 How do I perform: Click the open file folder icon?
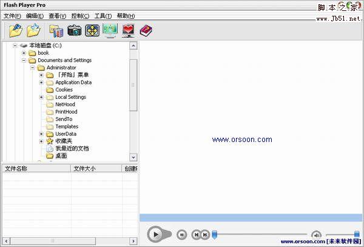coord(16,30)
